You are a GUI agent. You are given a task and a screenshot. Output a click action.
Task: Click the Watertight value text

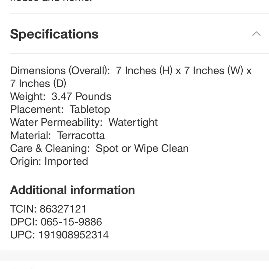coord(133,122)
